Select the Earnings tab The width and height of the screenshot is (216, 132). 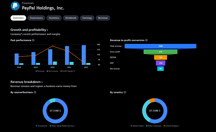click(x=87, y=18)
